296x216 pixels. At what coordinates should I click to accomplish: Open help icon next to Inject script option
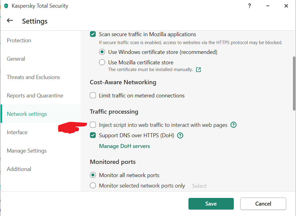(233, 125)
